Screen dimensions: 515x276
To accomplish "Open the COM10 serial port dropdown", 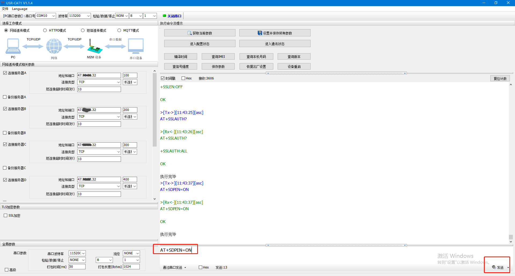I will click(x=53, y=16).
